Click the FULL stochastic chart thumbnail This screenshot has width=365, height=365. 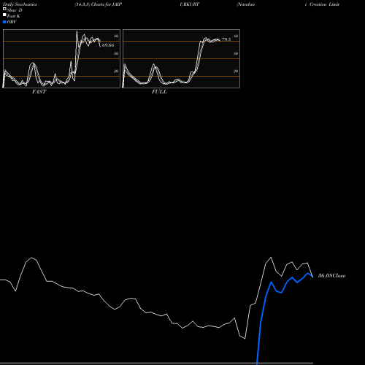tap(181, 58)
